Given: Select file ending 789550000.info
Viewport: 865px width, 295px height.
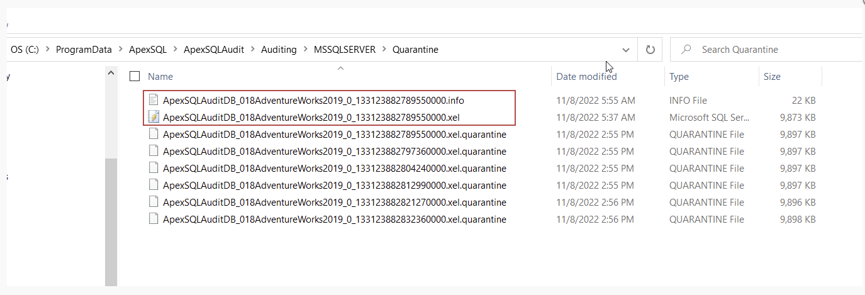Looking at the screenshot, I should coord(313,100).
